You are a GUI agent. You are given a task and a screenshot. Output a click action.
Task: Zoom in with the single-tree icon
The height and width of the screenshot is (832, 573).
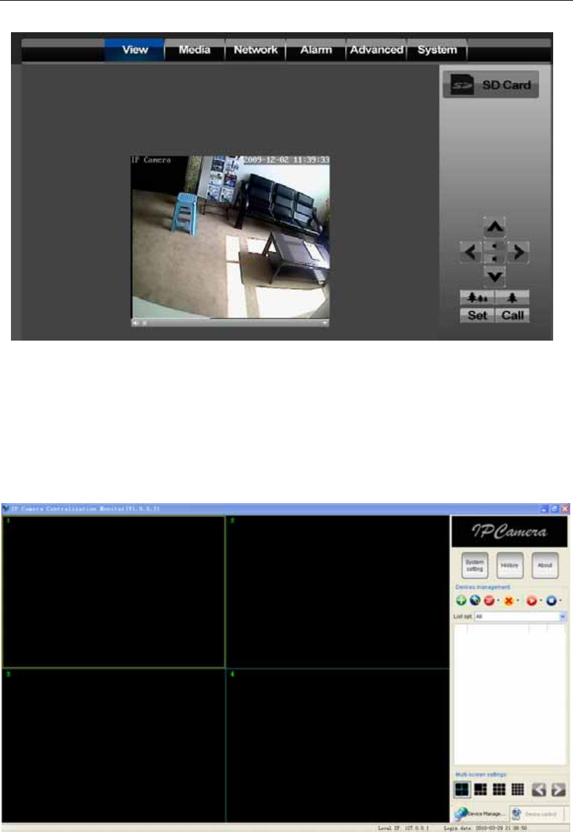[513, 297]
